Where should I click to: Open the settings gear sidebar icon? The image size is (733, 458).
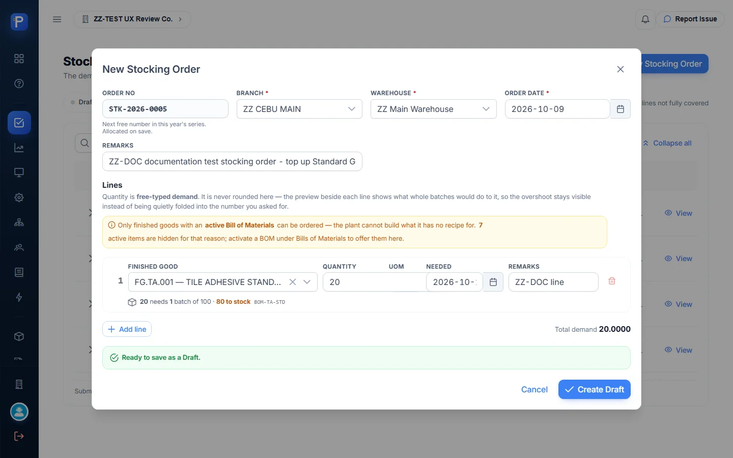[19, 197]
